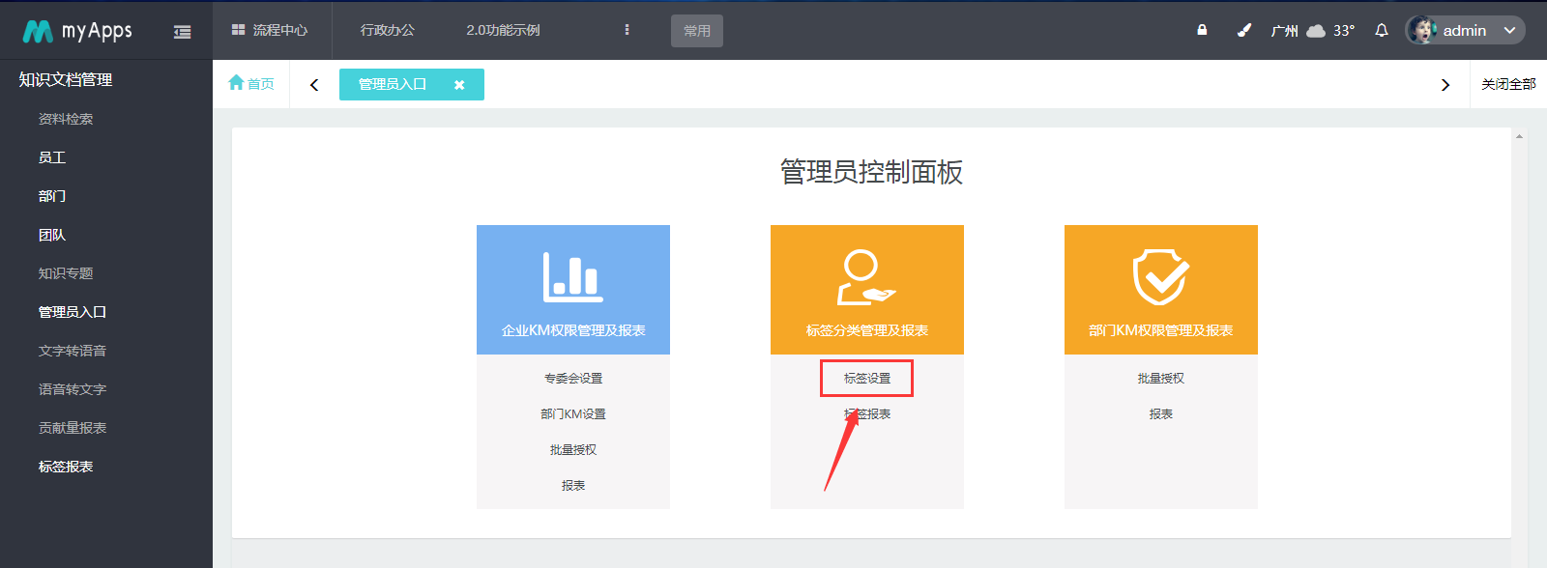Click the bar chart icon on blue card
The width and height of the screenshot is (1547, 568).
point(572,277)
